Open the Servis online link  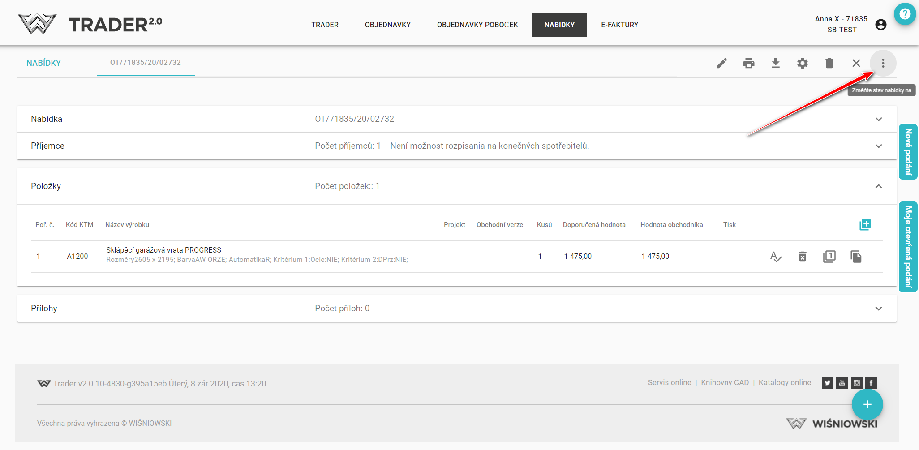click(669, 382)
